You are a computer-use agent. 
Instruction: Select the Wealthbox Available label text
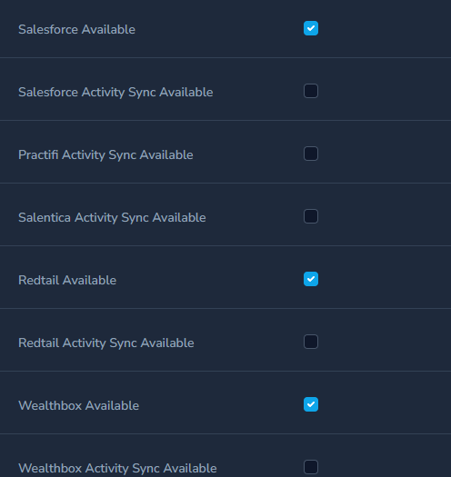pyautogui.click(x=79, y=405)
